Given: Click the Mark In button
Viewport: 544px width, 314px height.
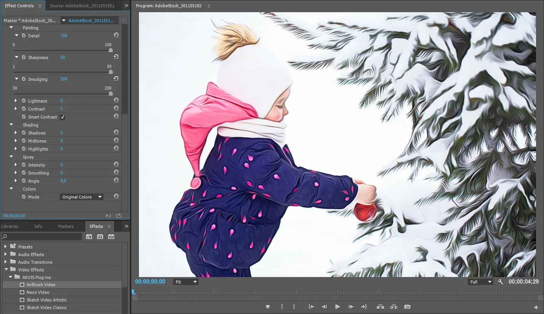Looking at the screenshot, I should (x=282, y=307).
